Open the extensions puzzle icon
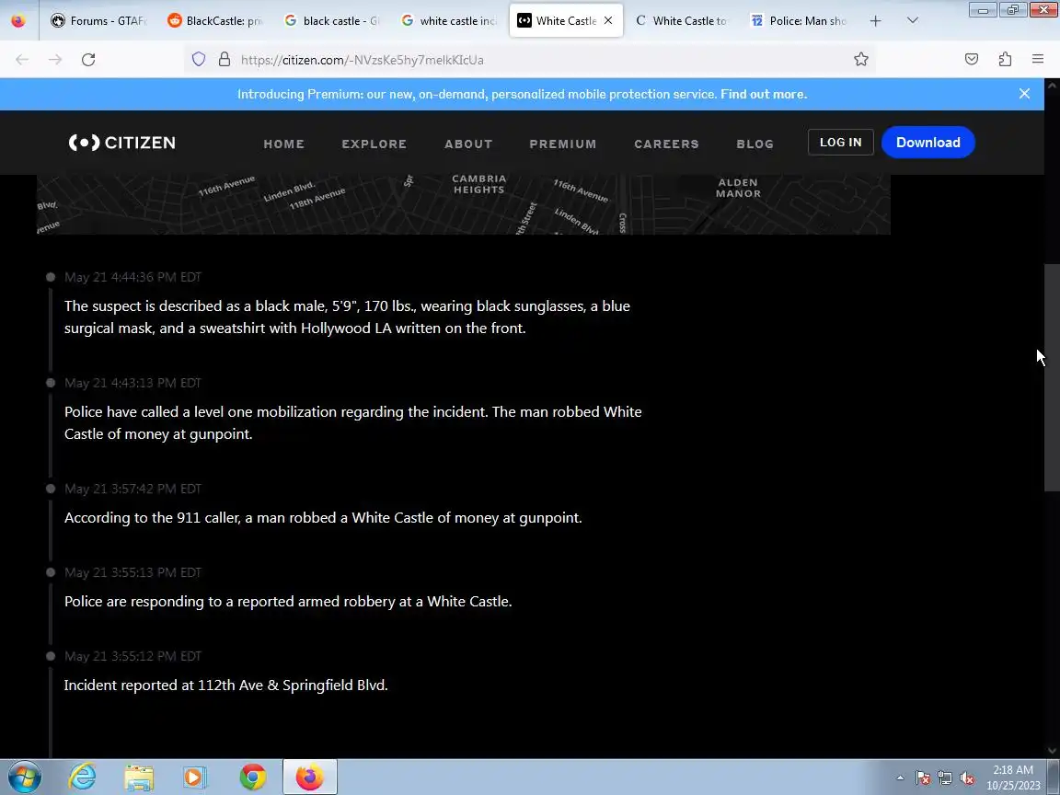 click(1005, 60)
